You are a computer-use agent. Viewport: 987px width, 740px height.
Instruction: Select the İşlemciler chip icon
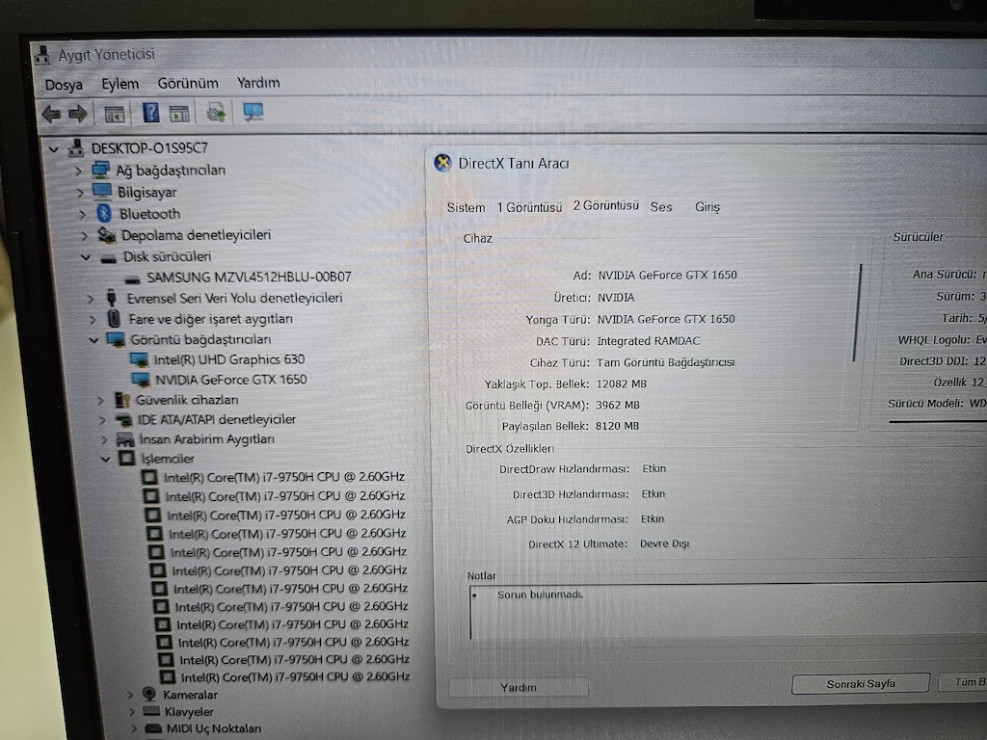[x=126, y=458]
